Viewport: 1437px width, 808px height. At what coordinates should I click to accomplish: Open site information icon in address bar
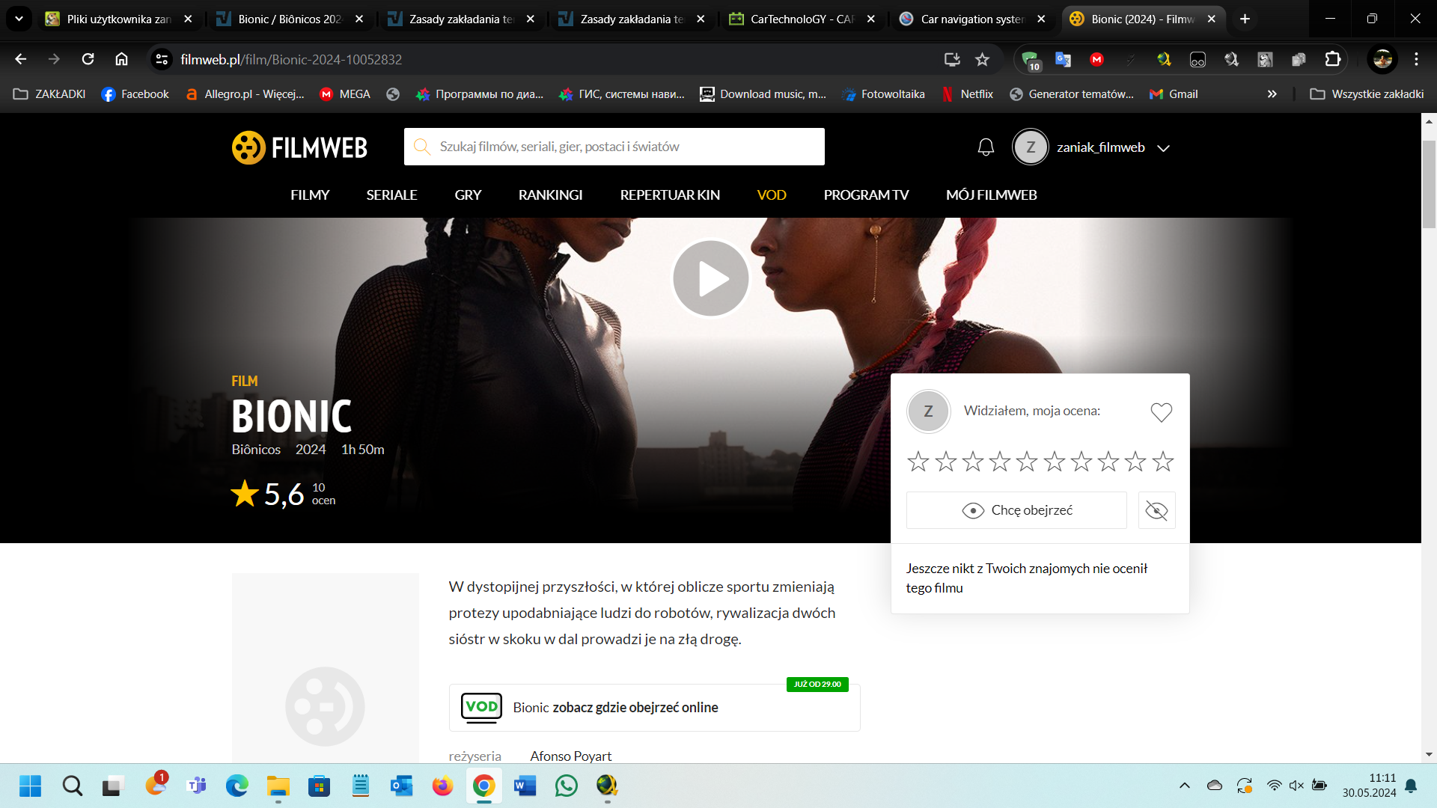coord(162,59)
